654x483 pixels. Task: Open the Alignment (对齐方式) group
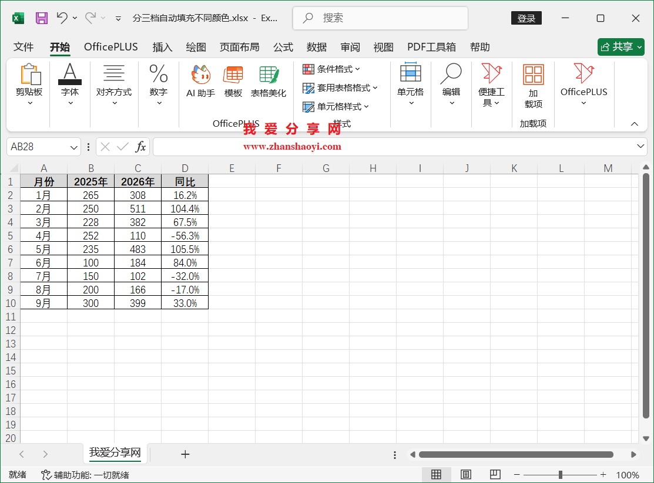114,85
